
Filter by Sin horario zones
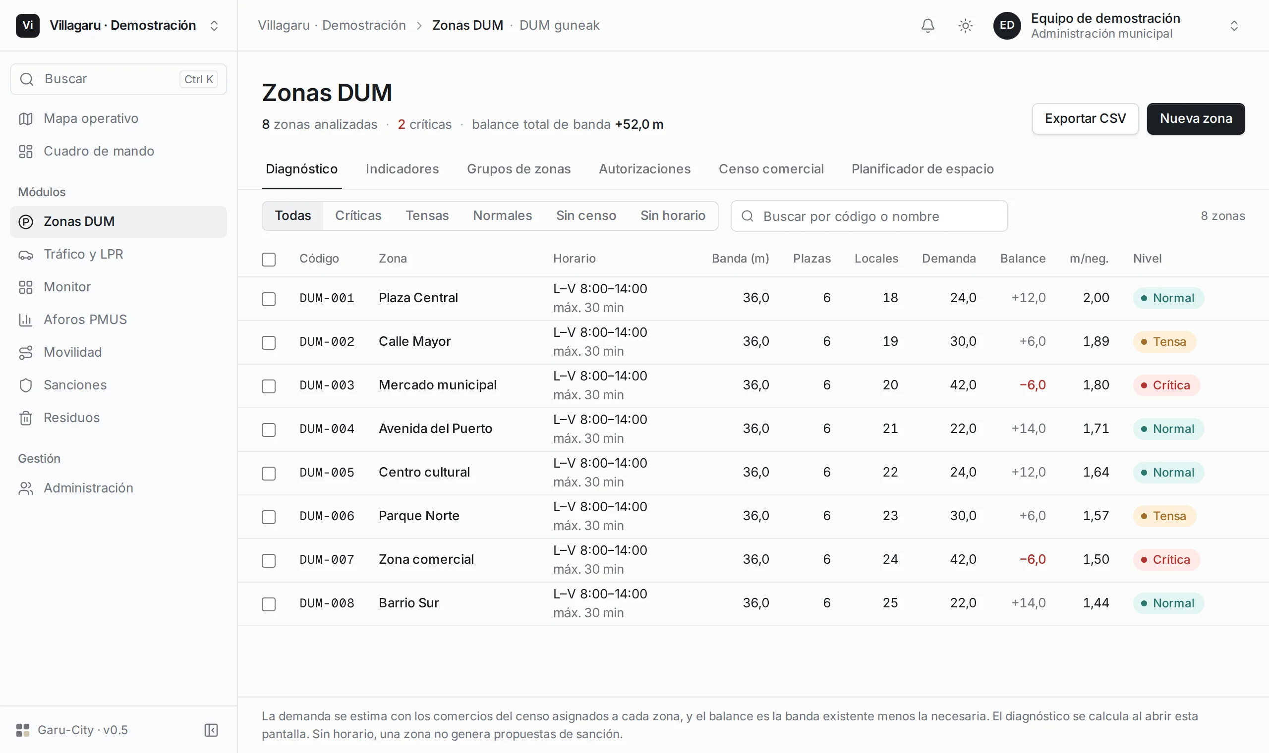coord(673,215)
